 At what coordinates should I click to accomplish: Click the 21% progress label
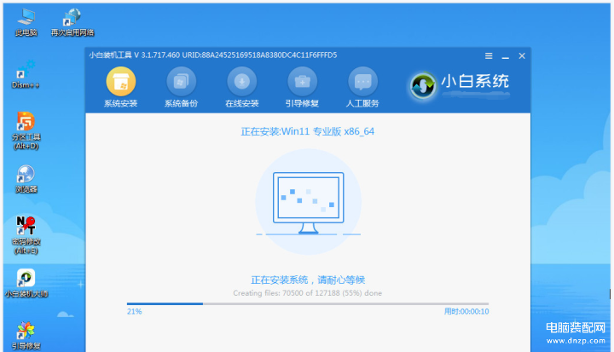point(135,312)
